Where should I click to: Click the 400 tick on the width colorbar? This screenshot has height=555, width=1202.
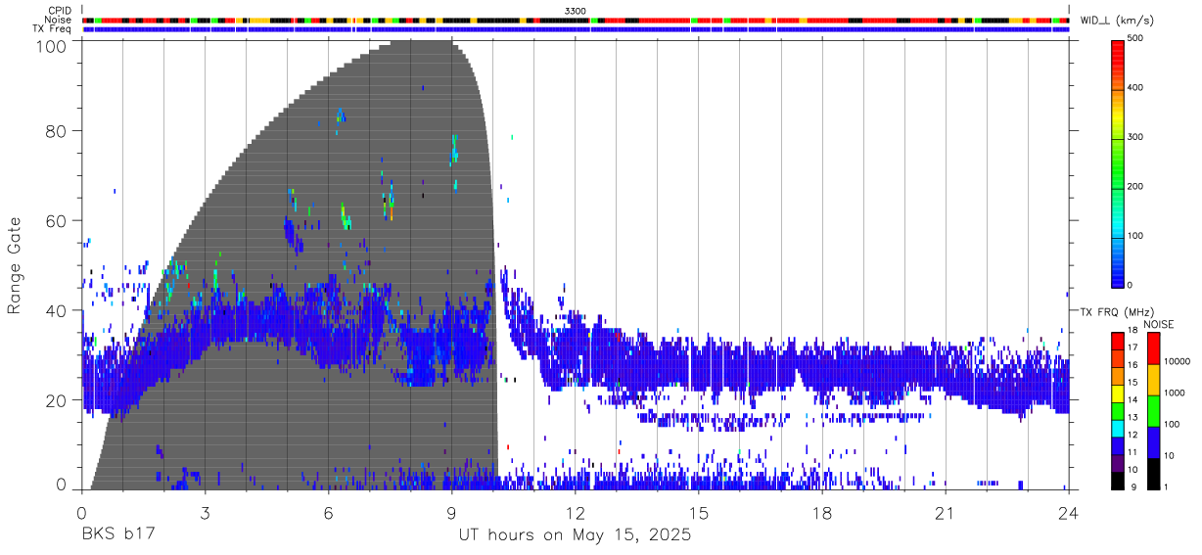[x=1137, y=88]
